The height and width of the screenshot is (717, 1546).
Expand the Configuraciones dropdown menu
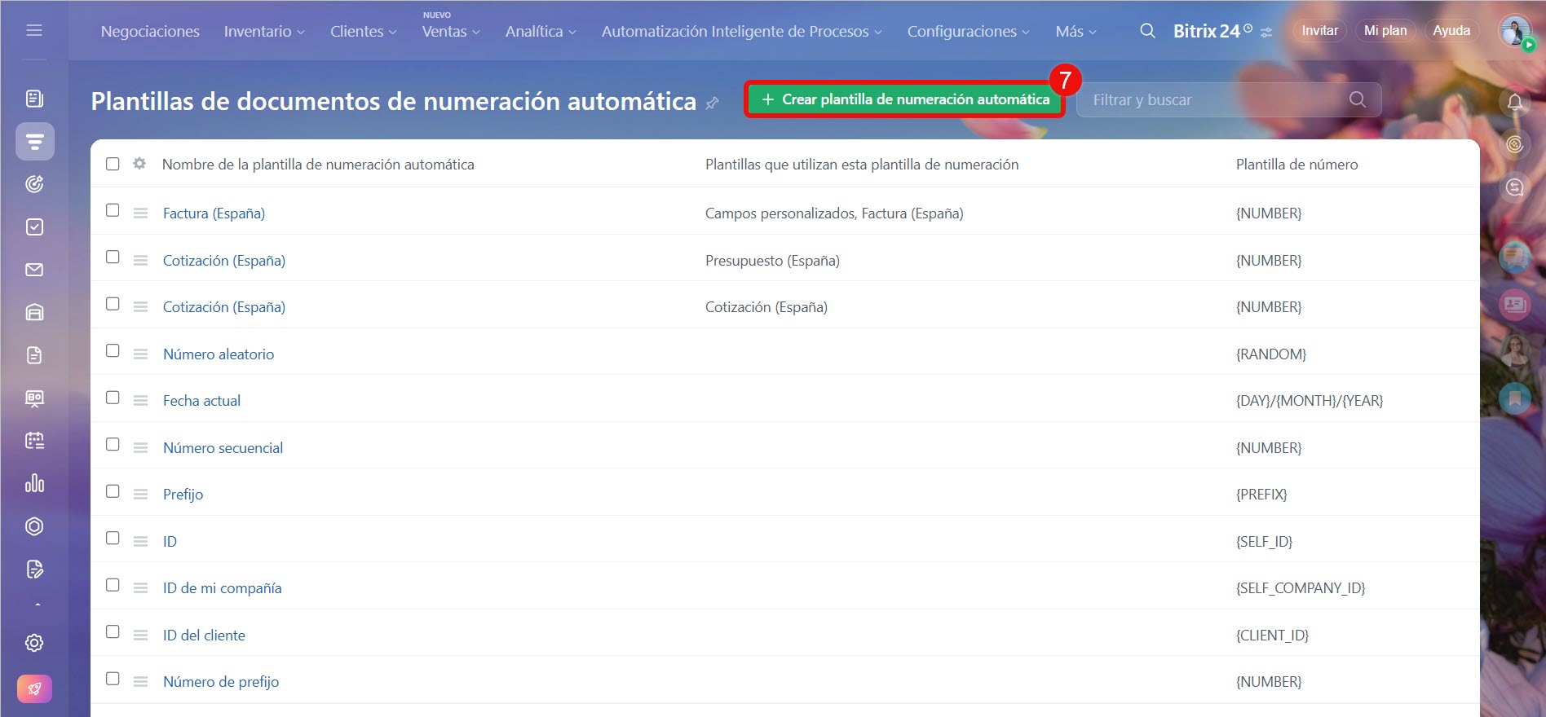pos(967,31)
